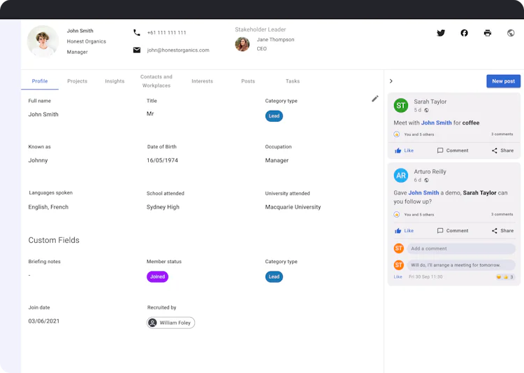Click the email envelope icon

point(137,50)
